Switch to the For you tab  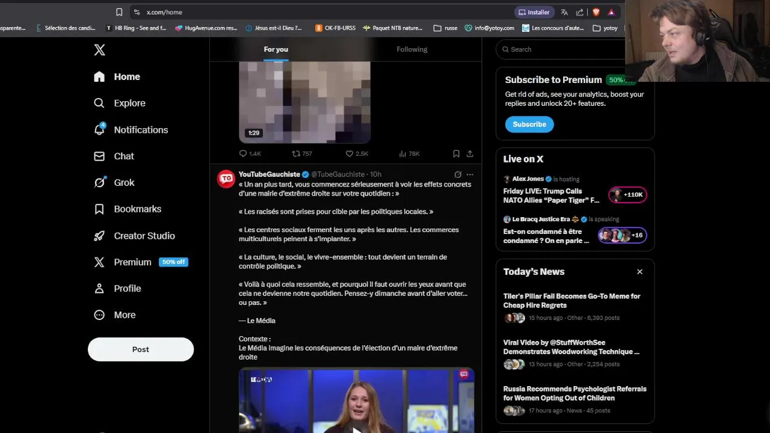[x=276, y=49]
